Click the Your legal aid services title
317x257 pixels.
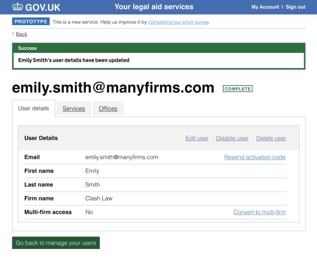pyautogui.click(x=154, y=7)
